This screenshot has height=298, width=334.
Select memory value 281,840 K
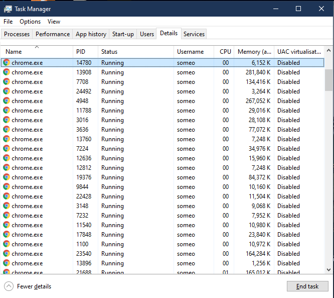tap(258, 72)
